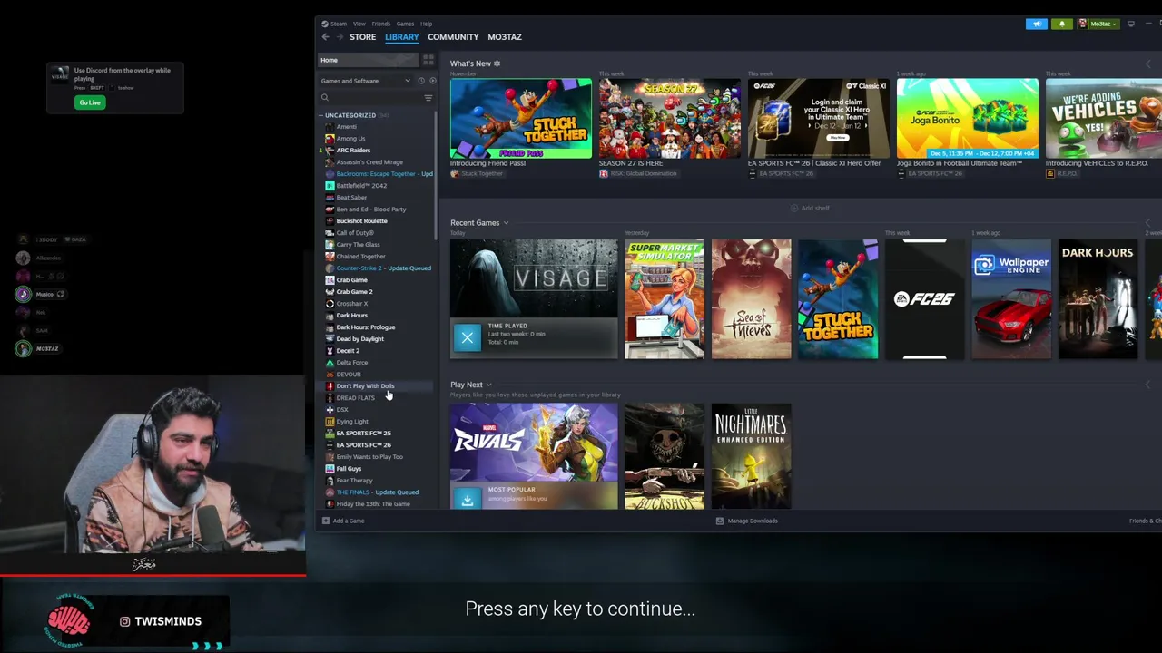Click the RISK: Global Domination source icon
Viewport: 1162px width, 653px height.
click(x=604, y=173)
